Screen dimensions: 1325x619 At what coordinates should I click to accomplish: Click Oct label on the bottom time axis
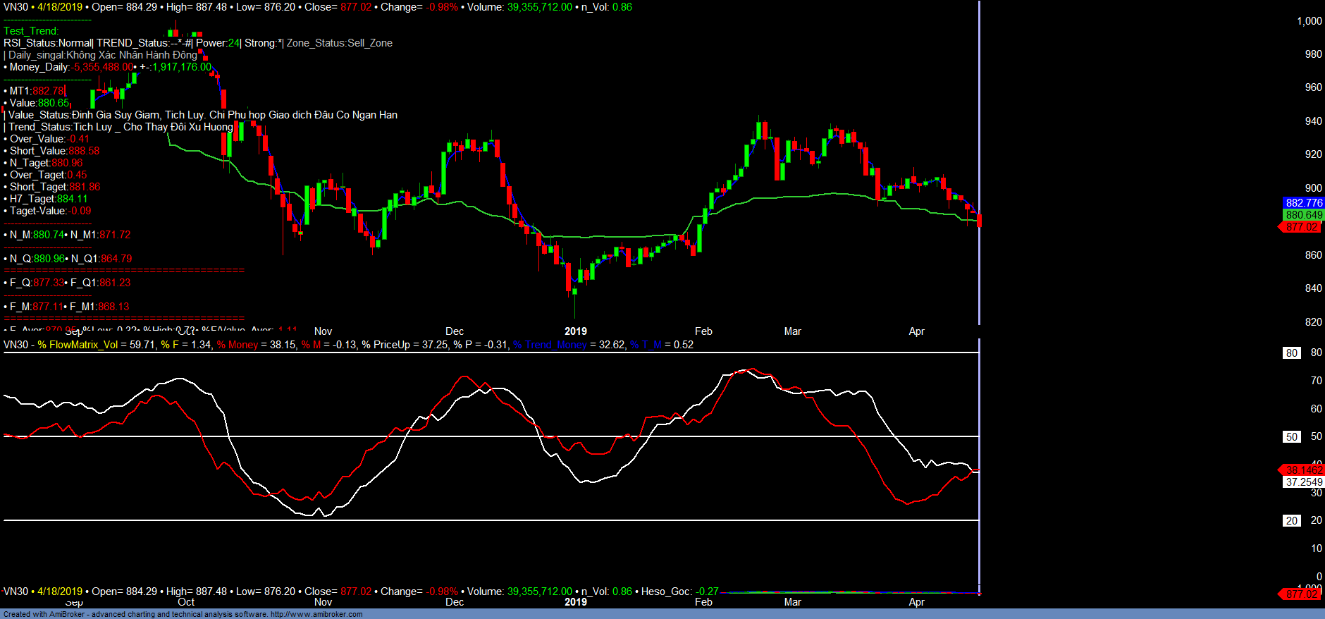(x=186, y=602)
